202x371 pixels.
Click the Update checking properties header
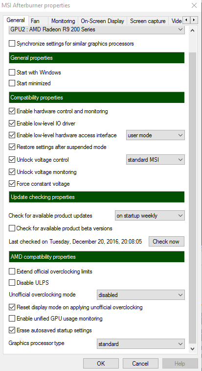point(97,197)
